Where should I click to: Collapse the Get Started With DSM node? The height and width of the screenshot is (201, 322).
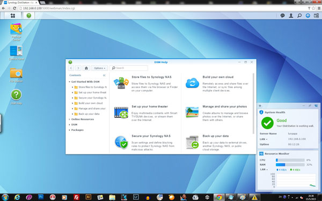coord(69,82)
